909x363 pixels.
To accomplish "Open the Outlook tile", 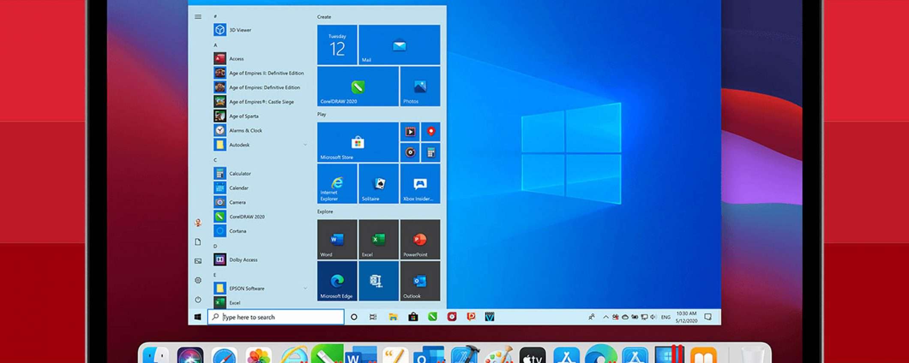I will coord(420,281).
